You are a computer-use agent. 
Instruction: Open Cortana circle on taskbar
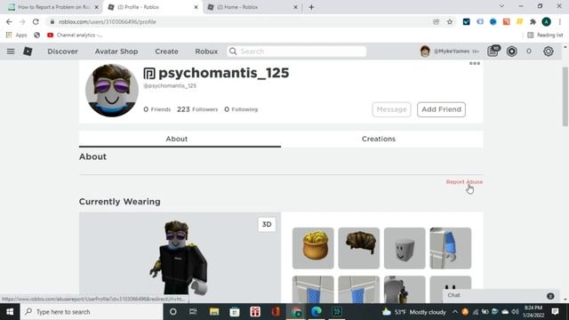click(173, 312)
